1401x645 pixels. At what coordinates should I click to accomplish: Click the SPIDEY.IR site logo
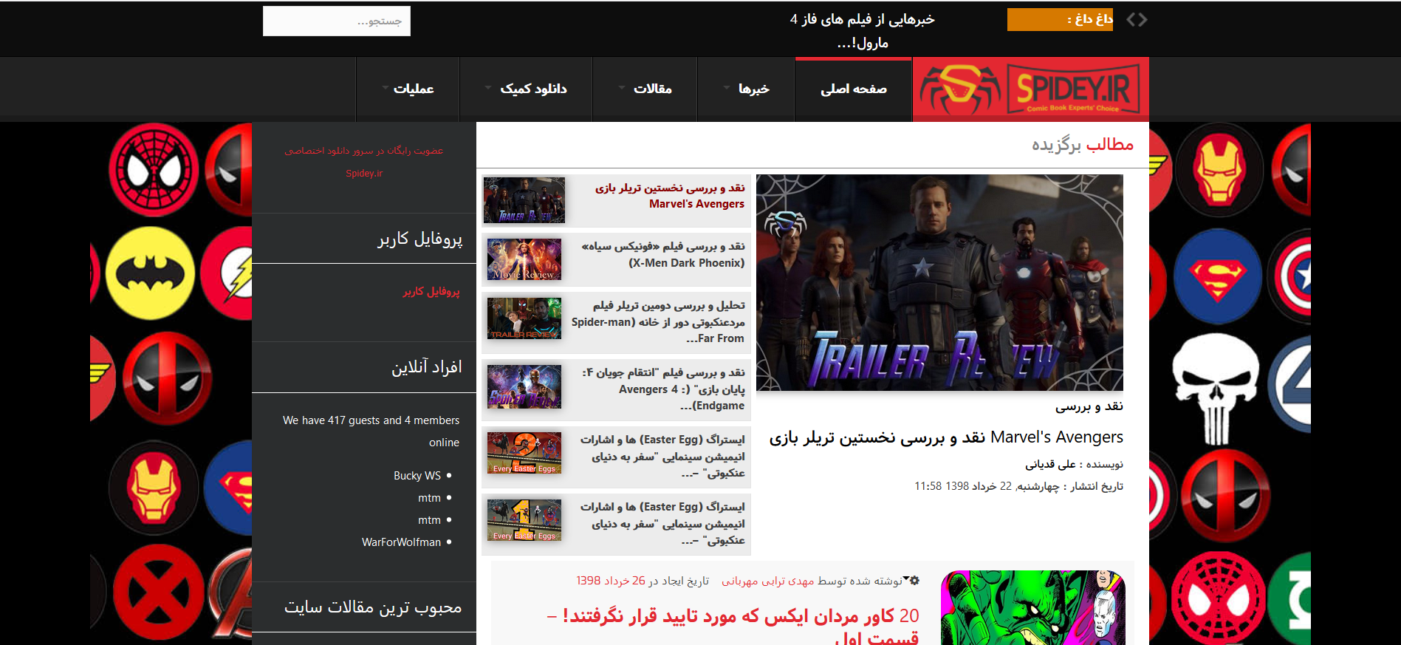[1030, 89]
